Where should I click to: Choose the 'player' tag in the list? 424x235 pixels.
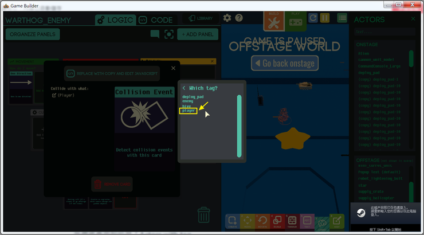[189, 111]
